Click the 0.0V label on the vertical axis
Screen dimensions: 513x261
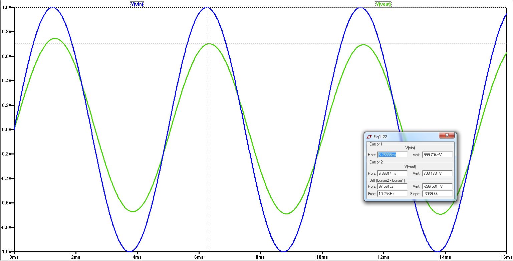coord(7,130)
